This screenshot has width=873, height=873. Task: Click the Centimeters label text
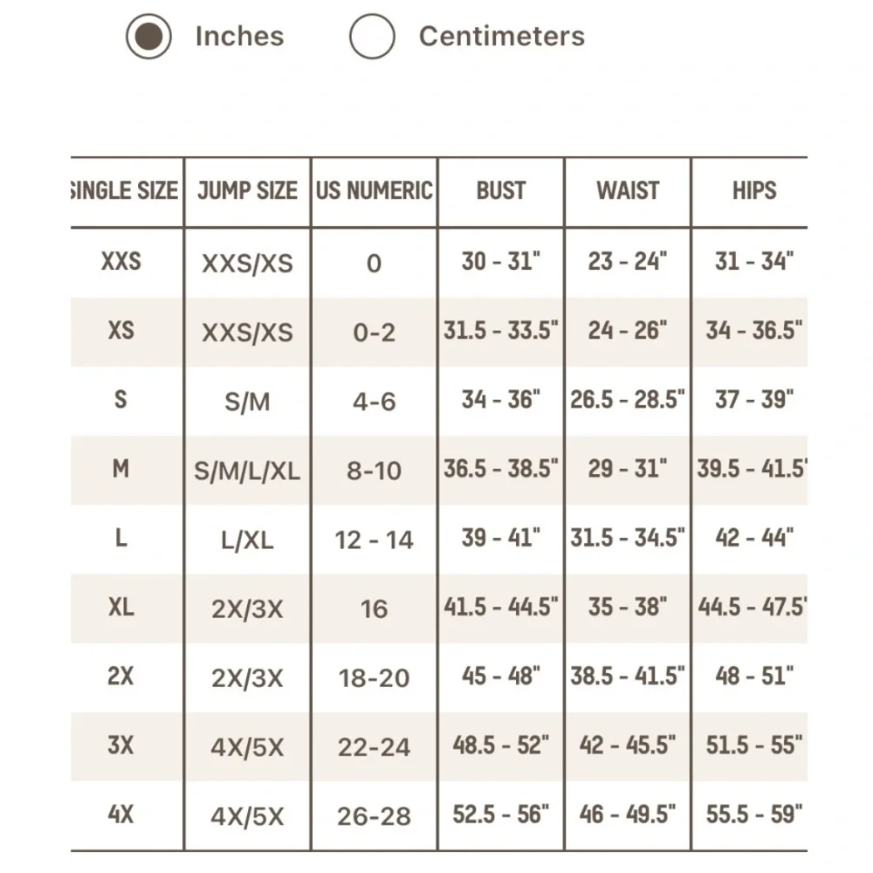tap(502, 36)
